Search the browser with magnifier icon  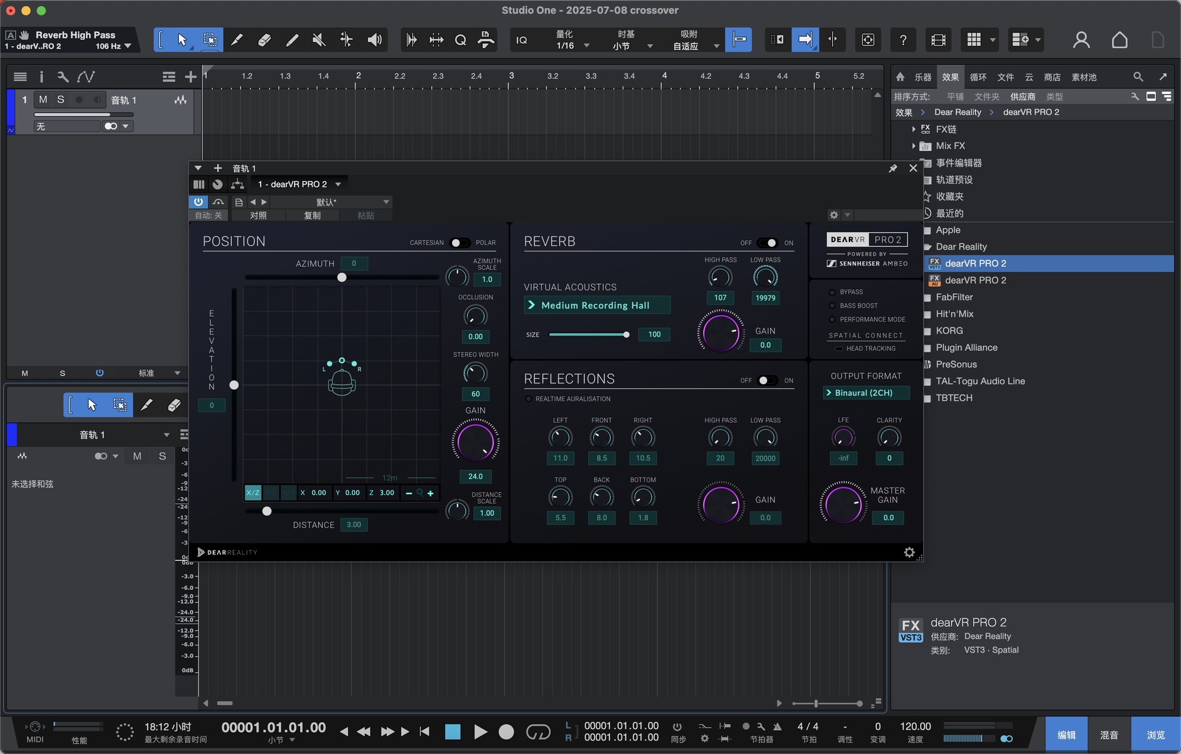1138,77
